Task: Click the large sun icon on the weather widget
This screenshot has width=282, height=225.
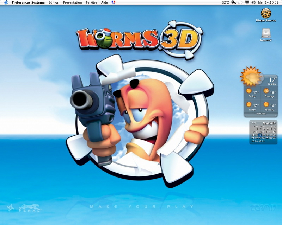Action: 251,76
